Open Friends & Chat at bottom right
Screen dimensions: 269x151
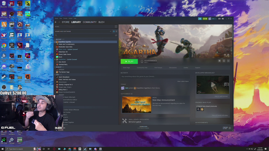pyautogui.click(x=227, y=128)
